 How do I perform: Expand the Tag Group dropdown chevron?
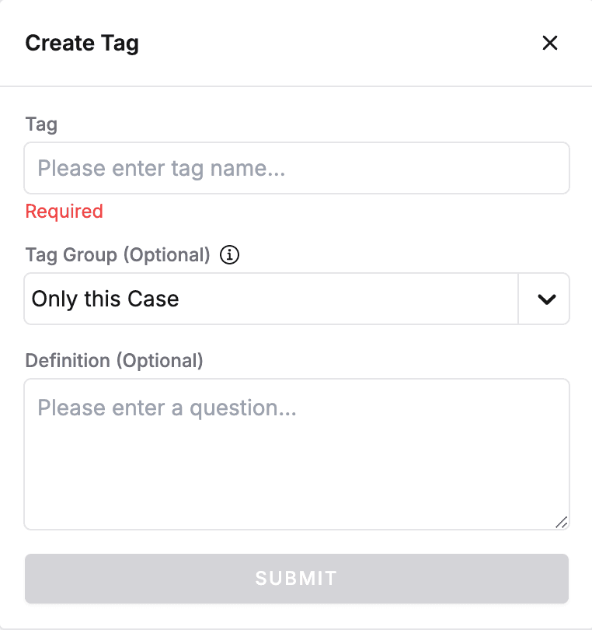click(547, 299)
